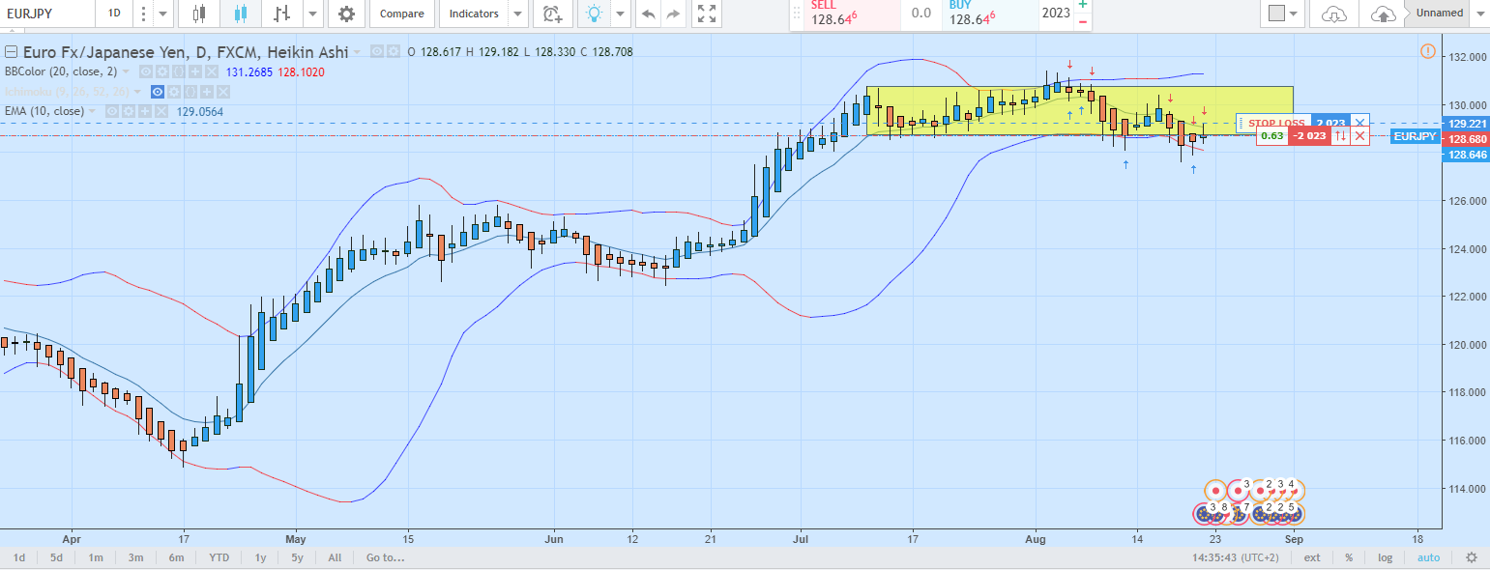Open time interval dropdown arrow
The height and width of the screenshot is (570, 1490).
pos(162,14)
